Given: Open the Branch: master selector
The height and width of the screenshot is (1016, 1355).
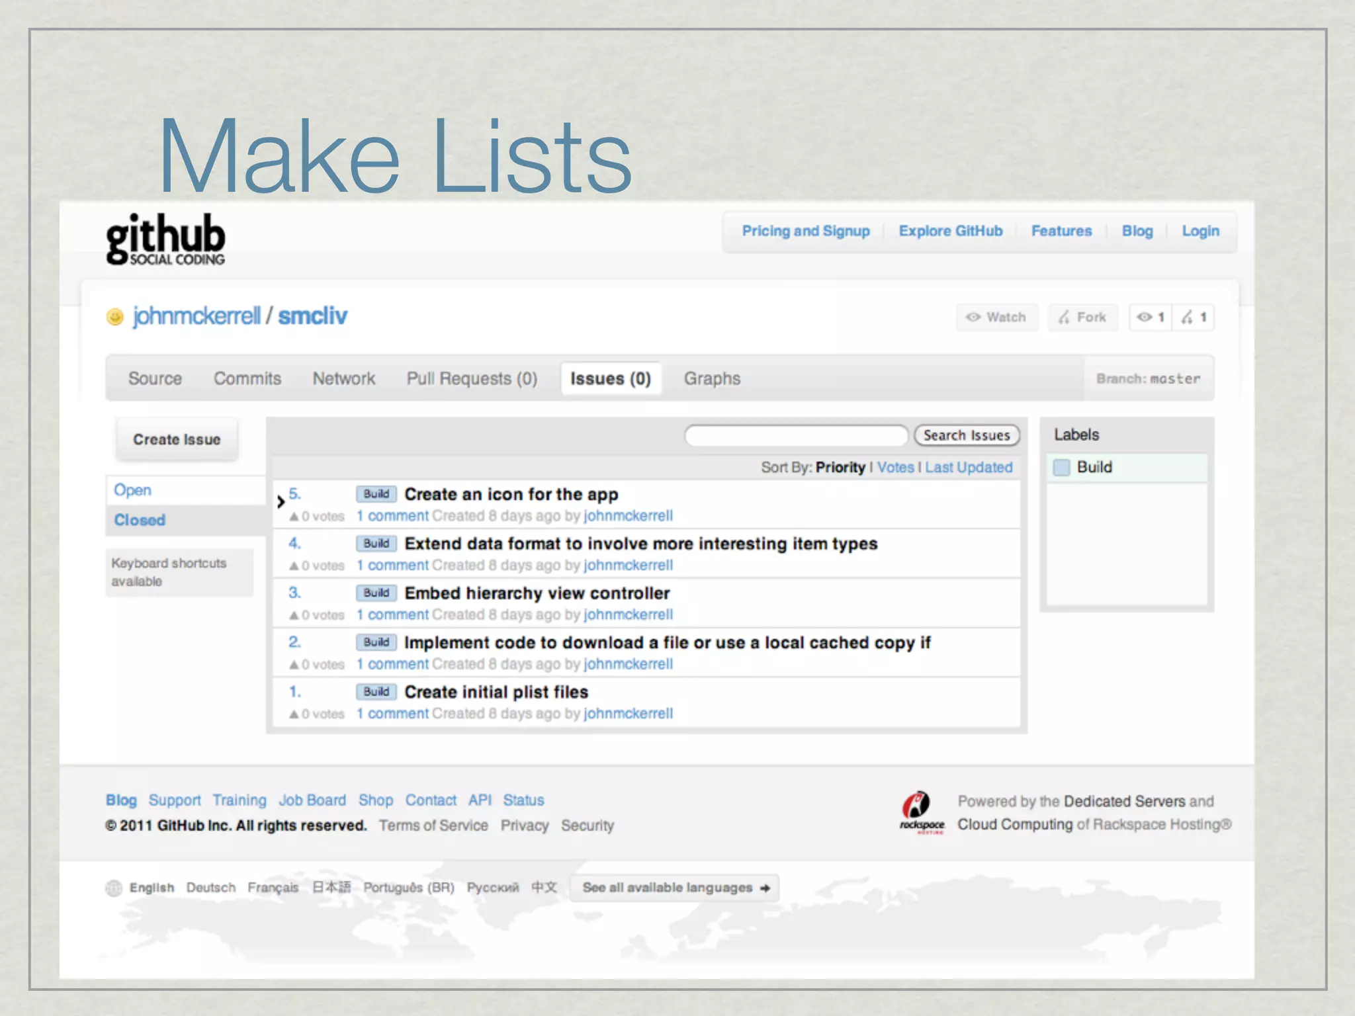Looking at the screenshot, I should (1148, 379).
